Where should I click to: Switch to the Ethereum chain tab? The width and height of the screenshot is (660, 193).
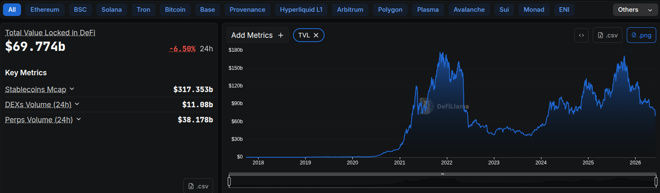[45, 10]
